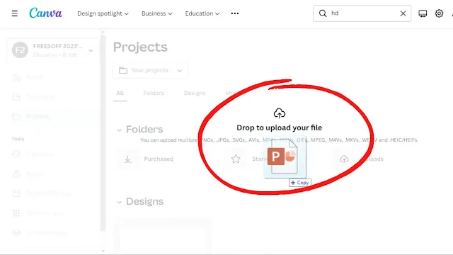Open the desktop app monitor icon
Viewport: 453px width, 255px height.
[x=423, y=13]
